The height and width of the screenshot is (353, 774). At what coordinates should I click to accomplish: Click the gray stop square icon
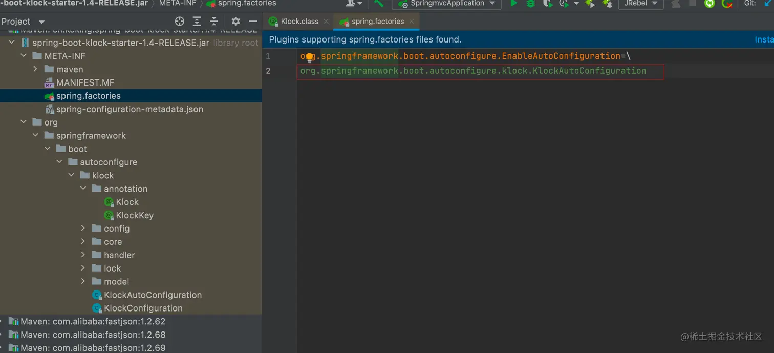(692, 3)
